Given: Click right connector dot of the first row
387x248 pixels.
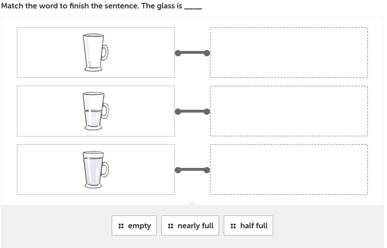Looking at the screenshot, I should pos(207,53).
